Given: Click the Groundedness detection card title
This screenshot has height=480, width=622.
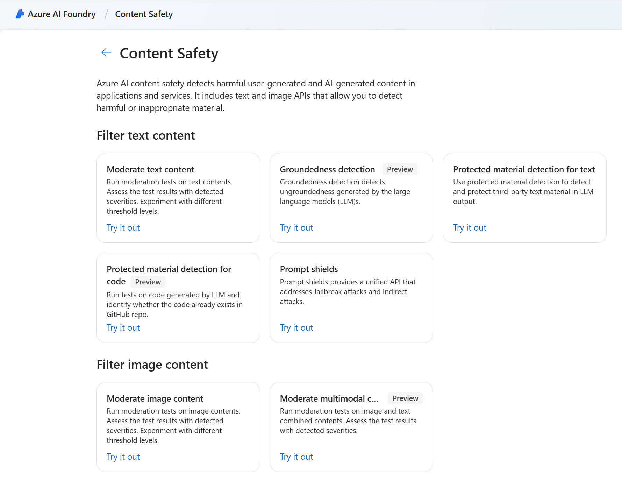Looking at the screenshot, I should [x=327, y=169].
